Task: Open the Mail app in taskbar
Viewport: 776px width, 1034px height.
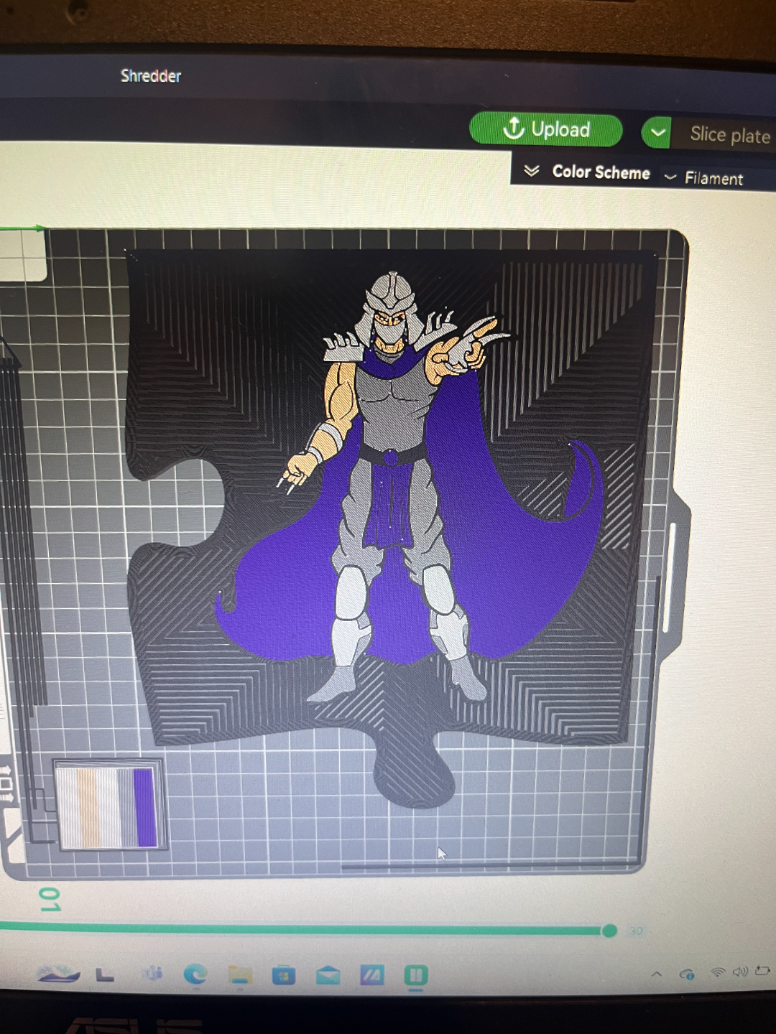Action: (x=328, y=974)
